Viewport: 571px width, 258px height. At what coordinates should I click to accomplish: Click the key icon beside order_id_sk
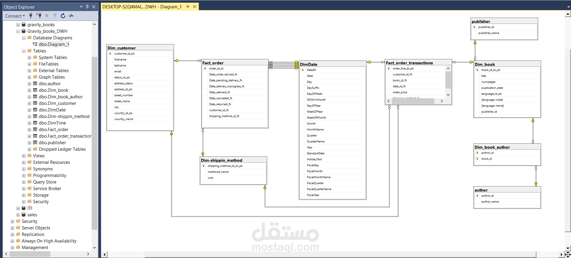pyautogui.click(x=205, y=69)
